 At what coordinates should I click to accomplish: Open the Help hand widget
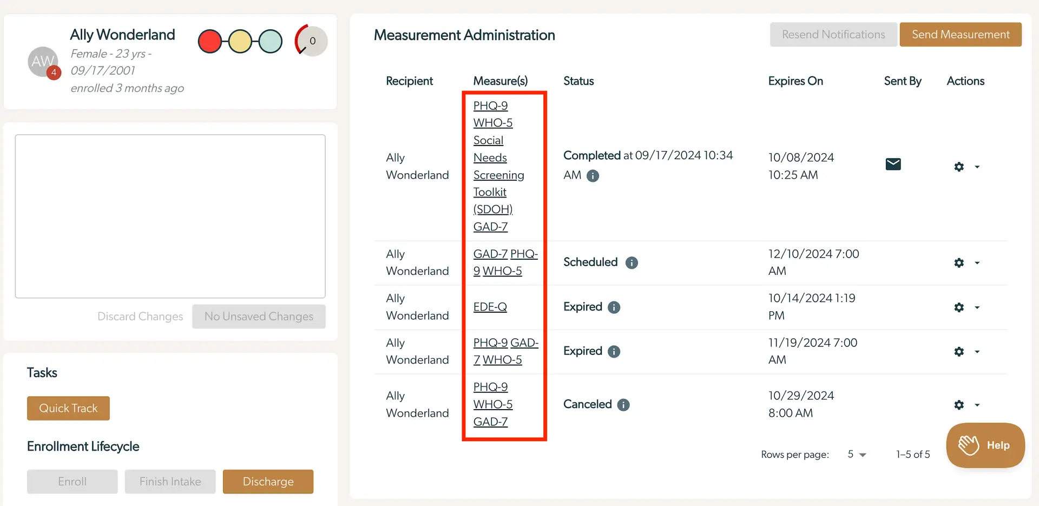pos(985,445)
